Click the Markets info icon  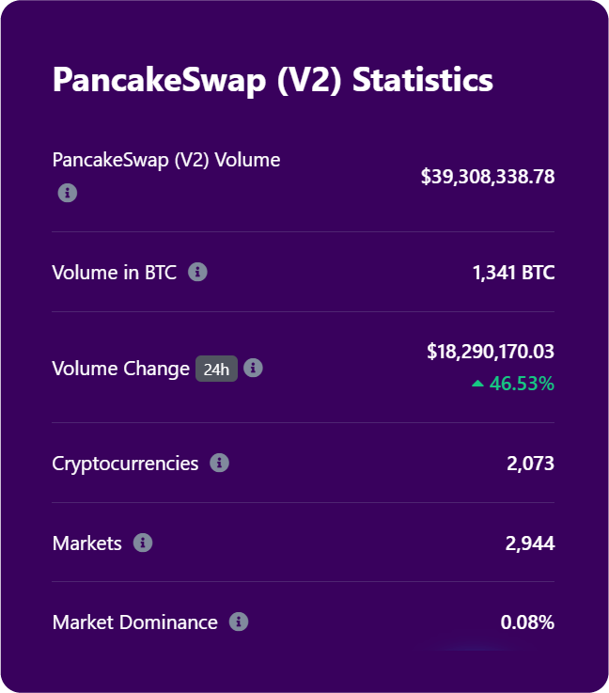coord(143,543)
